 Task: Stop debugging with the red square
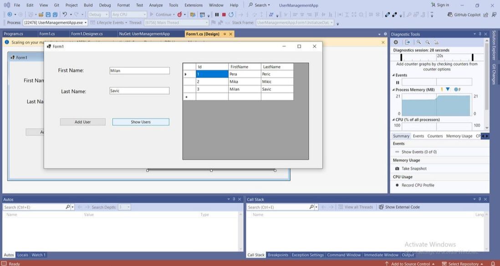(224, 15)
